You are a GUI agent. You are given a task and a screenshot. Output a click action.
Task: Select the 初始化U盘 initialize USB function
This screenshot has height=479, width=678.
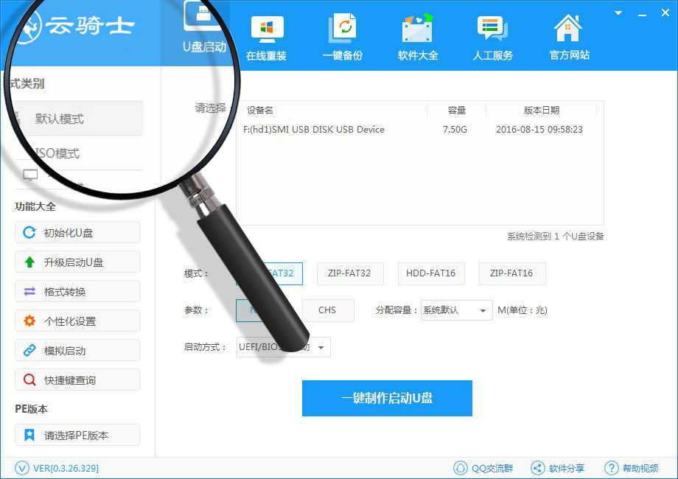[77, 232]
